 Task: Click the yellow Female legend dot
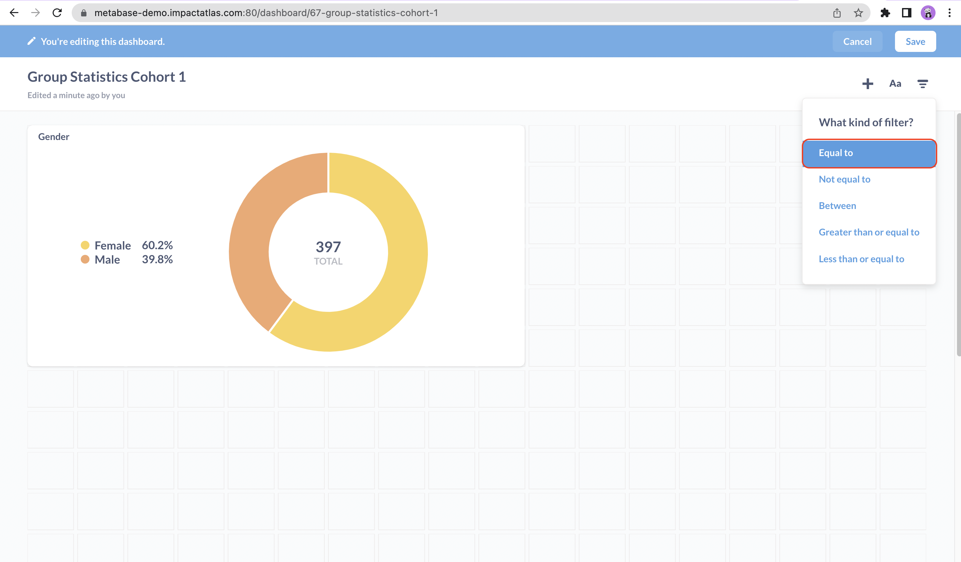click(x=85, y=245)
